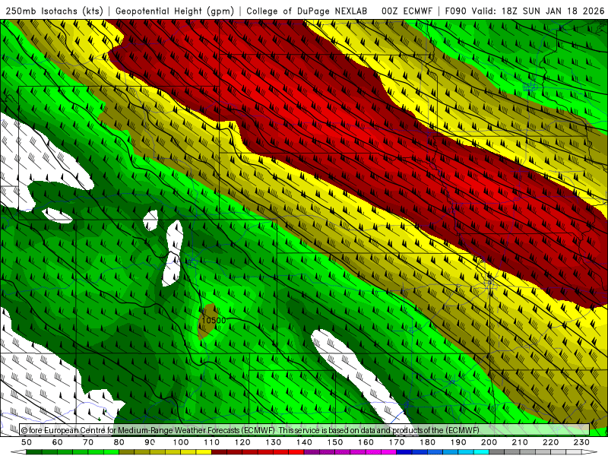This screenshot has height=456, width=608.
Task: Click the '220' value on the color scale
Action: pyautogui.click(x=550, y=442)
